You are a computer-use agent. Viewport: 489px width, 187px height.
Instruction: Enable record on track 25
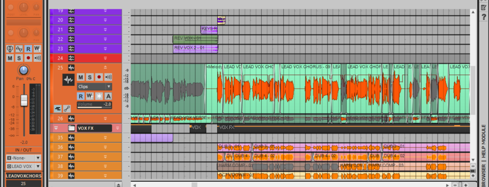click(x=99, y=77)
